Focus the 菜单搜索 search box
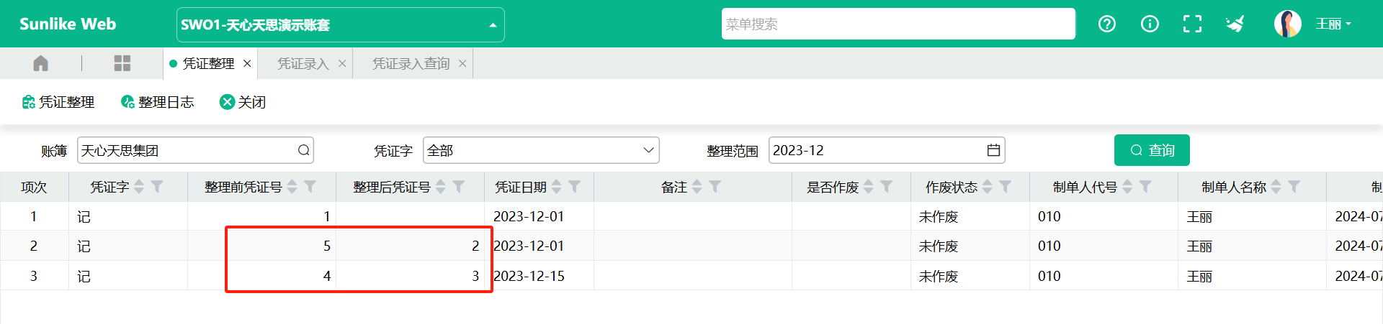This screenshot has height=324, width=1383. pos(898,24)
